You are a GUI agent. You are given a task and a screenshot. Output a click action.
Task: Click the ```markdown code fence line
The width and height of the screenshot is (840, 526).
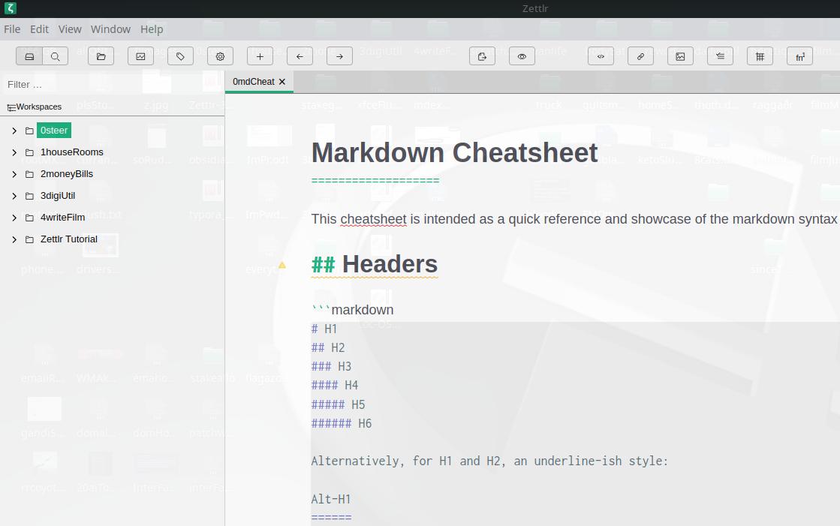click(x=353, y=310)
